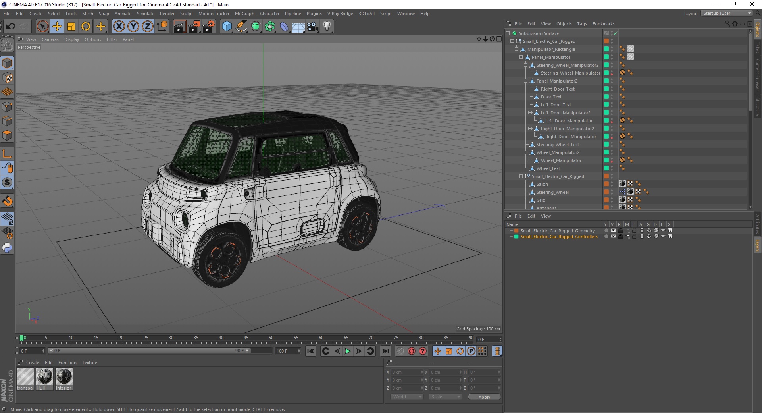Image resolution: width=762 pixels, height=413 pixels.
Task: Open the Bend deformer icon
Action: click(x=284, y=27)
